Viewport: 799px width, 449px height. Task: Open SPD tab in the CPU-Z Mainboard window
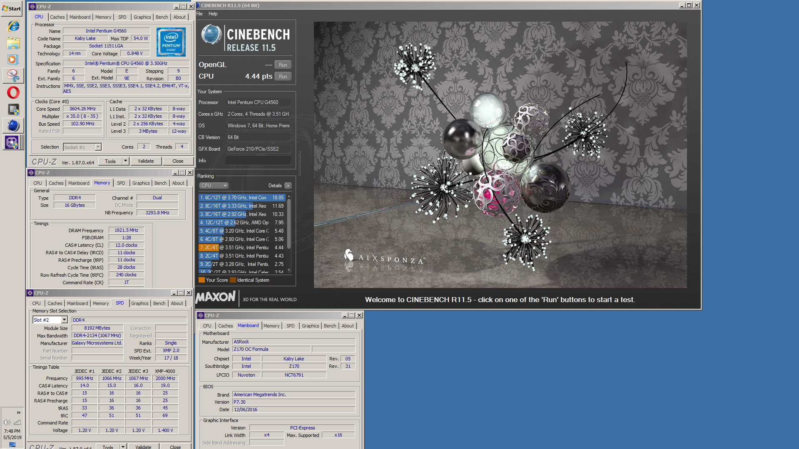click(291, 326)
